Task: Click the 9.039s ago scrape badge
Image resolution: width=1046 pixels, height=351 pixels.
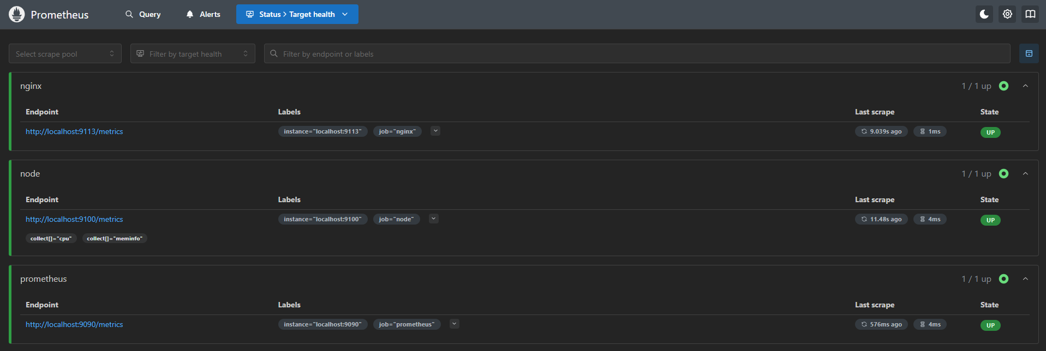Action: click(x=881, y=131)
